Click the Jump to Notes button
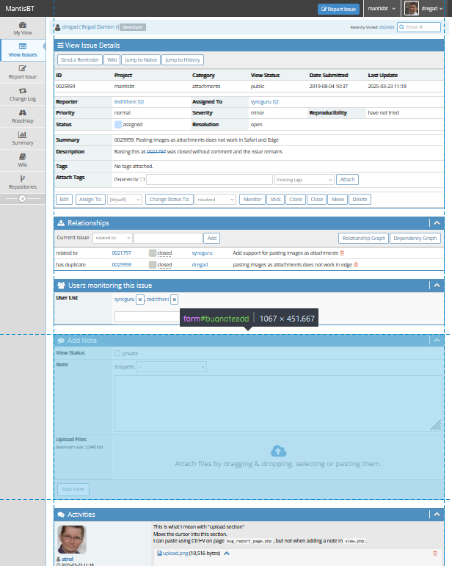The width and height of the screenshot is (452, 566). 141,59
